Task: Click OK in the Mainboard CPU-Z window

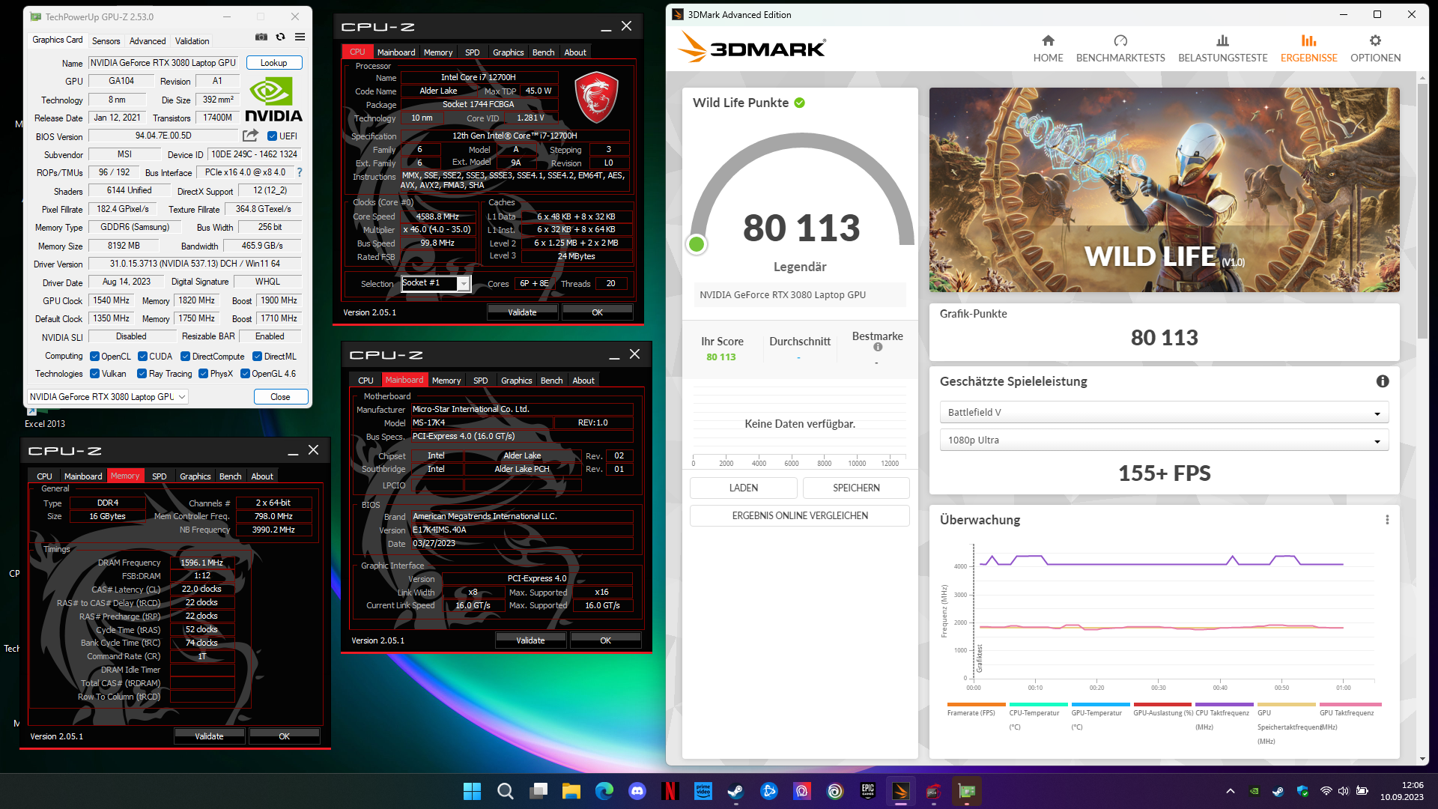Action: click(605, 640)
